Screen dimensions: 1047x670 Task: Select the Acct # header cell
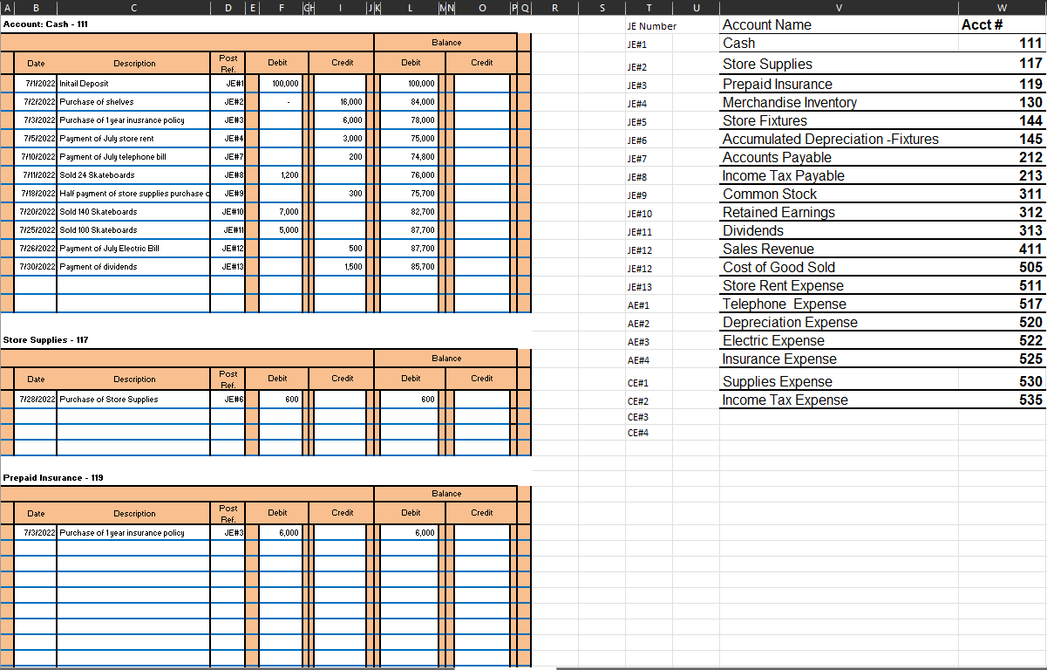(x=979, y=24)
